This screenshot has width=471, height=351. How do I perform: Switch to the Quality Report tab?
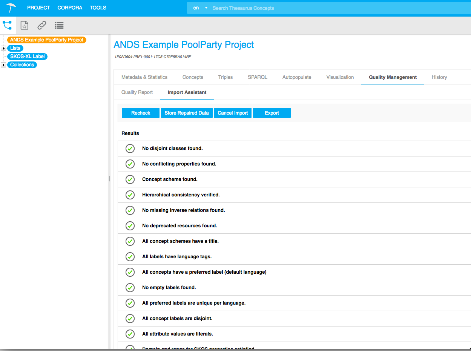pyautogui.click(x=137, y=92)
